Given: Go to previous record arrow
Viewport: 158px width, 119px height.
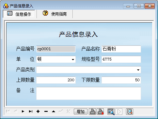Looking at the screenshot, I should (16, 111).
